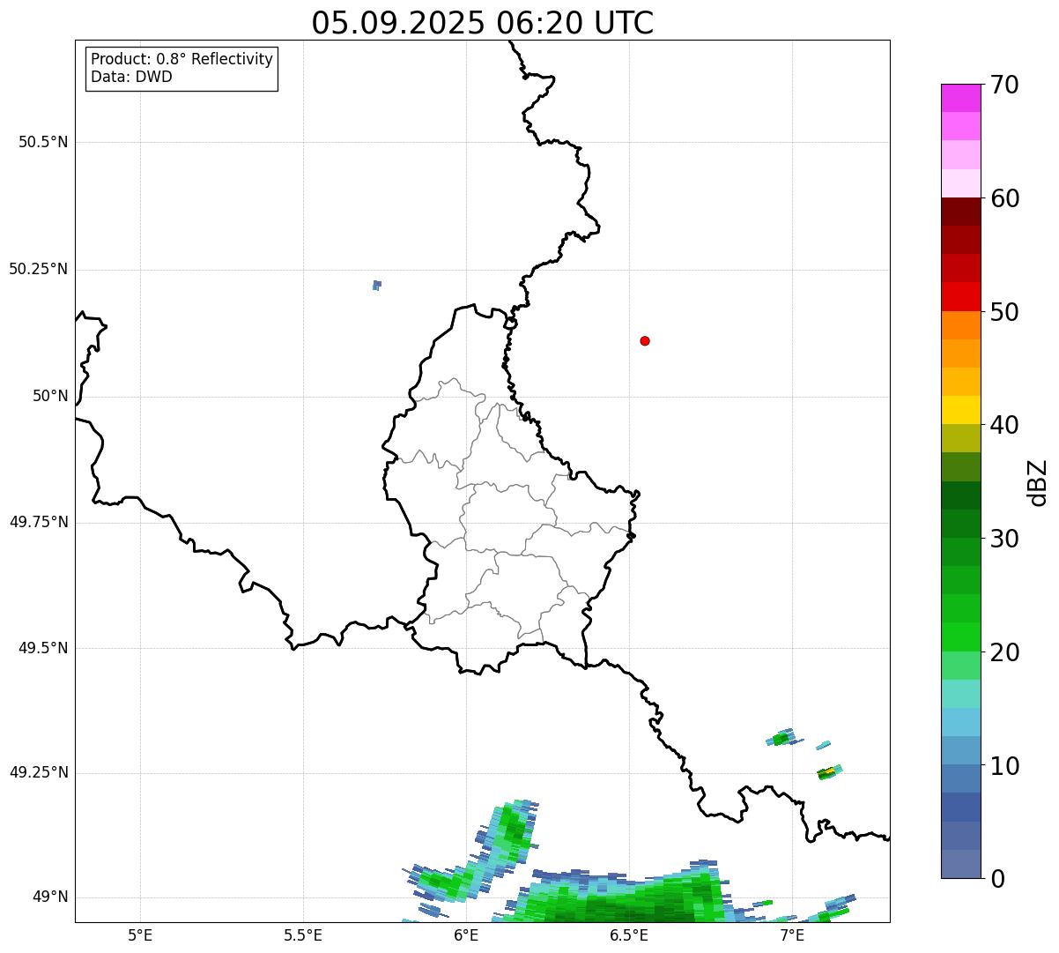
Task: Click the "Product: 0.8° Reflectivity" legend text
Action: (182, 59)
